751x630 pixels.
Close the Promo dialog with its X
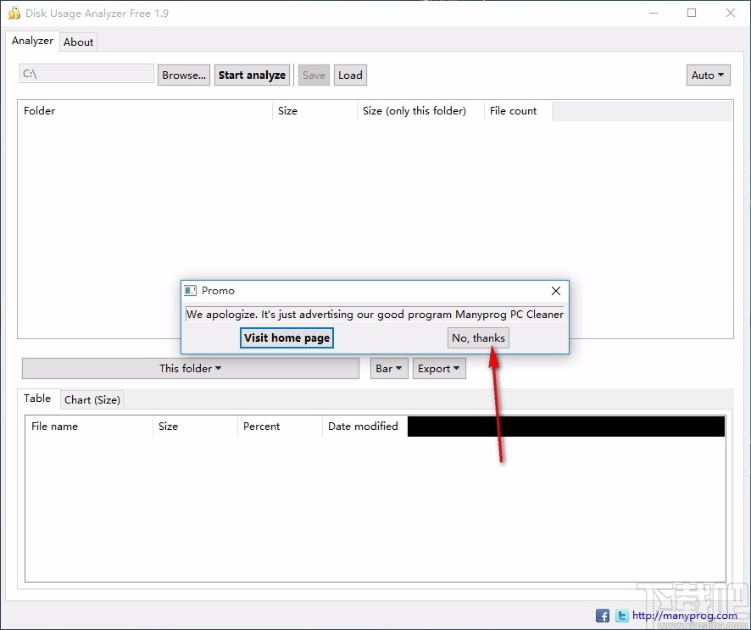(556, 291)
